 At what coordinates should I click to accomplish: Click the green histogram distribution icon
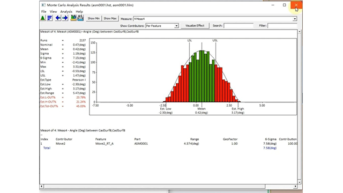(x=43, y=18)
